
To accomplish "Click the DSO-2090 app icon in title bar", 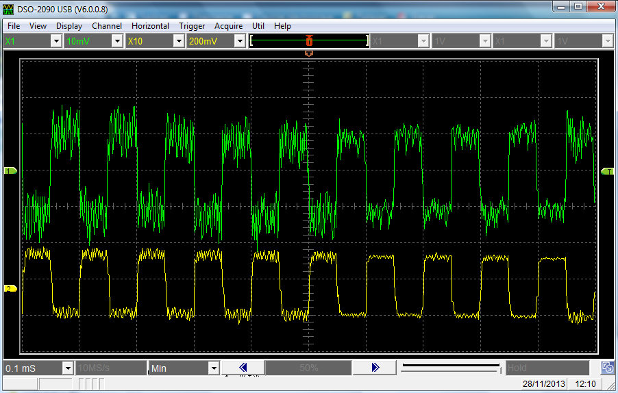I will (9, 8).
